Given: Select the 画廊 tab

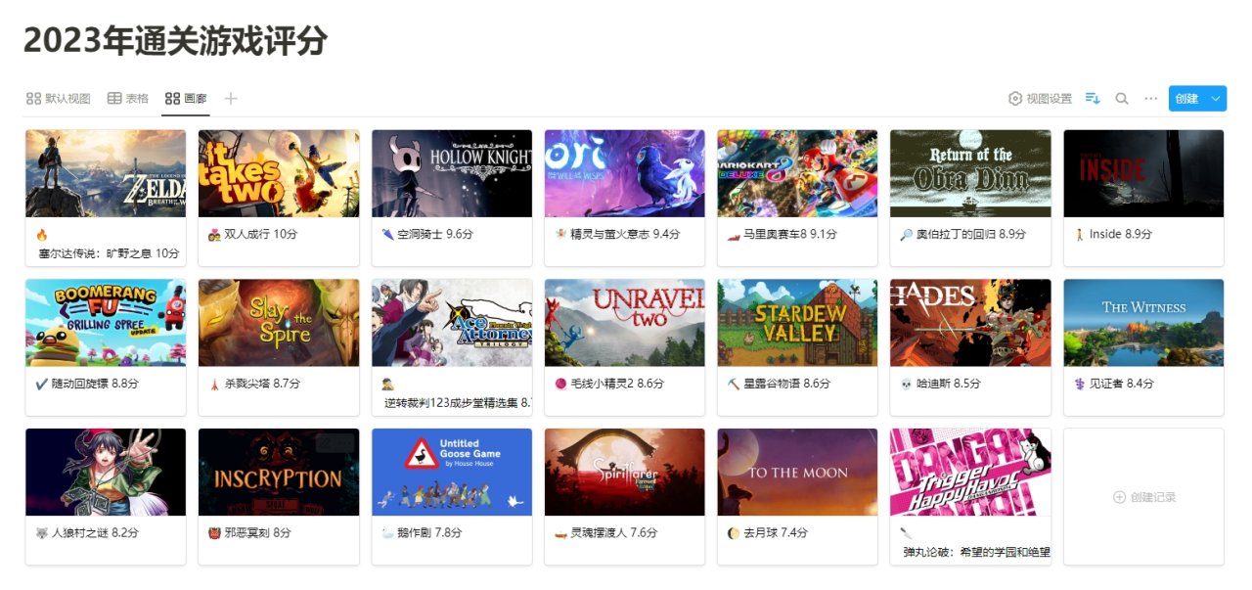Looking at the screenshot, I should pyautogui.click(x=186, y=99).
